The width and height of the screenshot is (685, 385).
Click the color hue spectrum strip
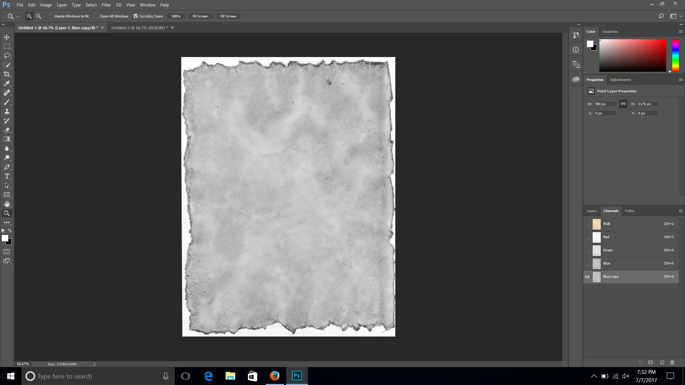[675, 55]
